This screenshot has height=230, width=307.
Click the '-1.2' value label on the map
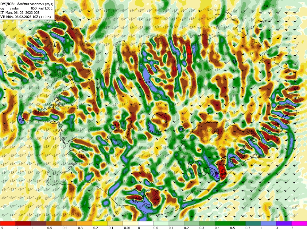(x=82, y=156)
